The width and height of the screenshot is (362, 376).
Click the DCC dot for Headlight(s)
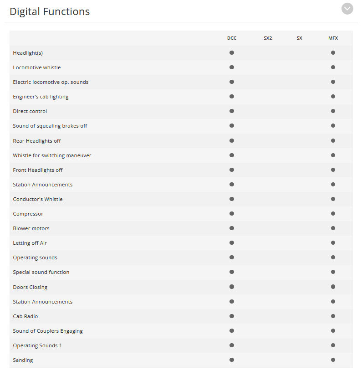[x=232, y=52]
